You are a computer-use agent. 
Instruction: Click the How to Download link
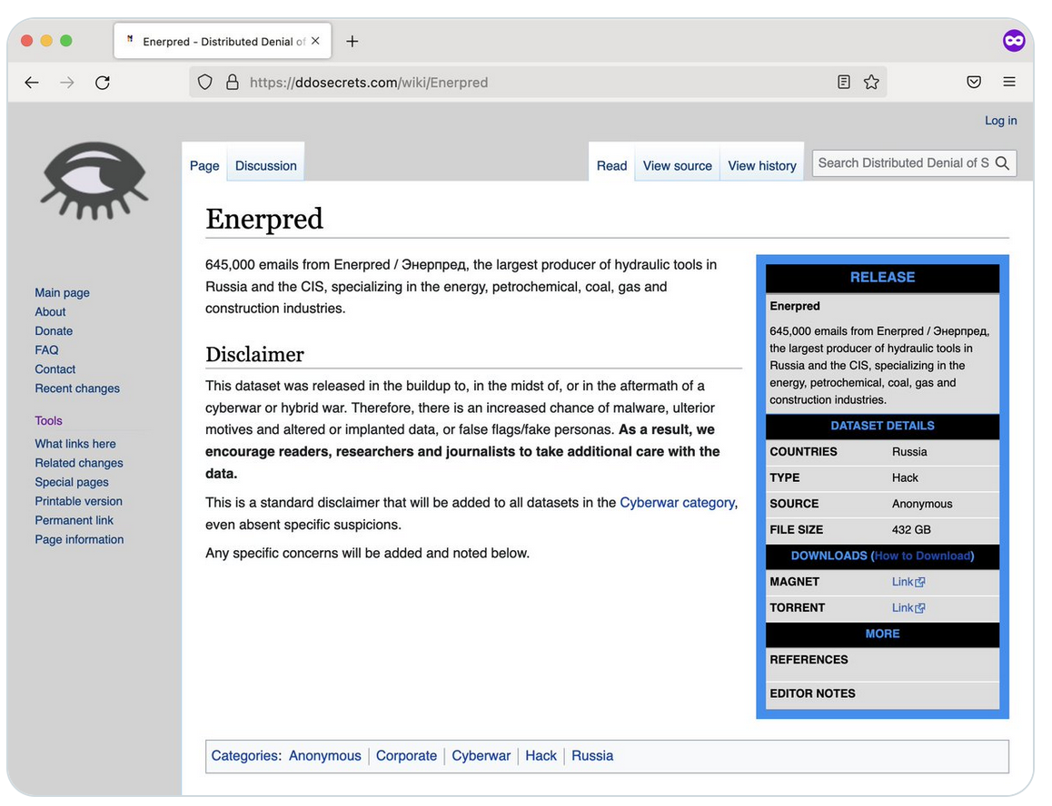(922, 555)
